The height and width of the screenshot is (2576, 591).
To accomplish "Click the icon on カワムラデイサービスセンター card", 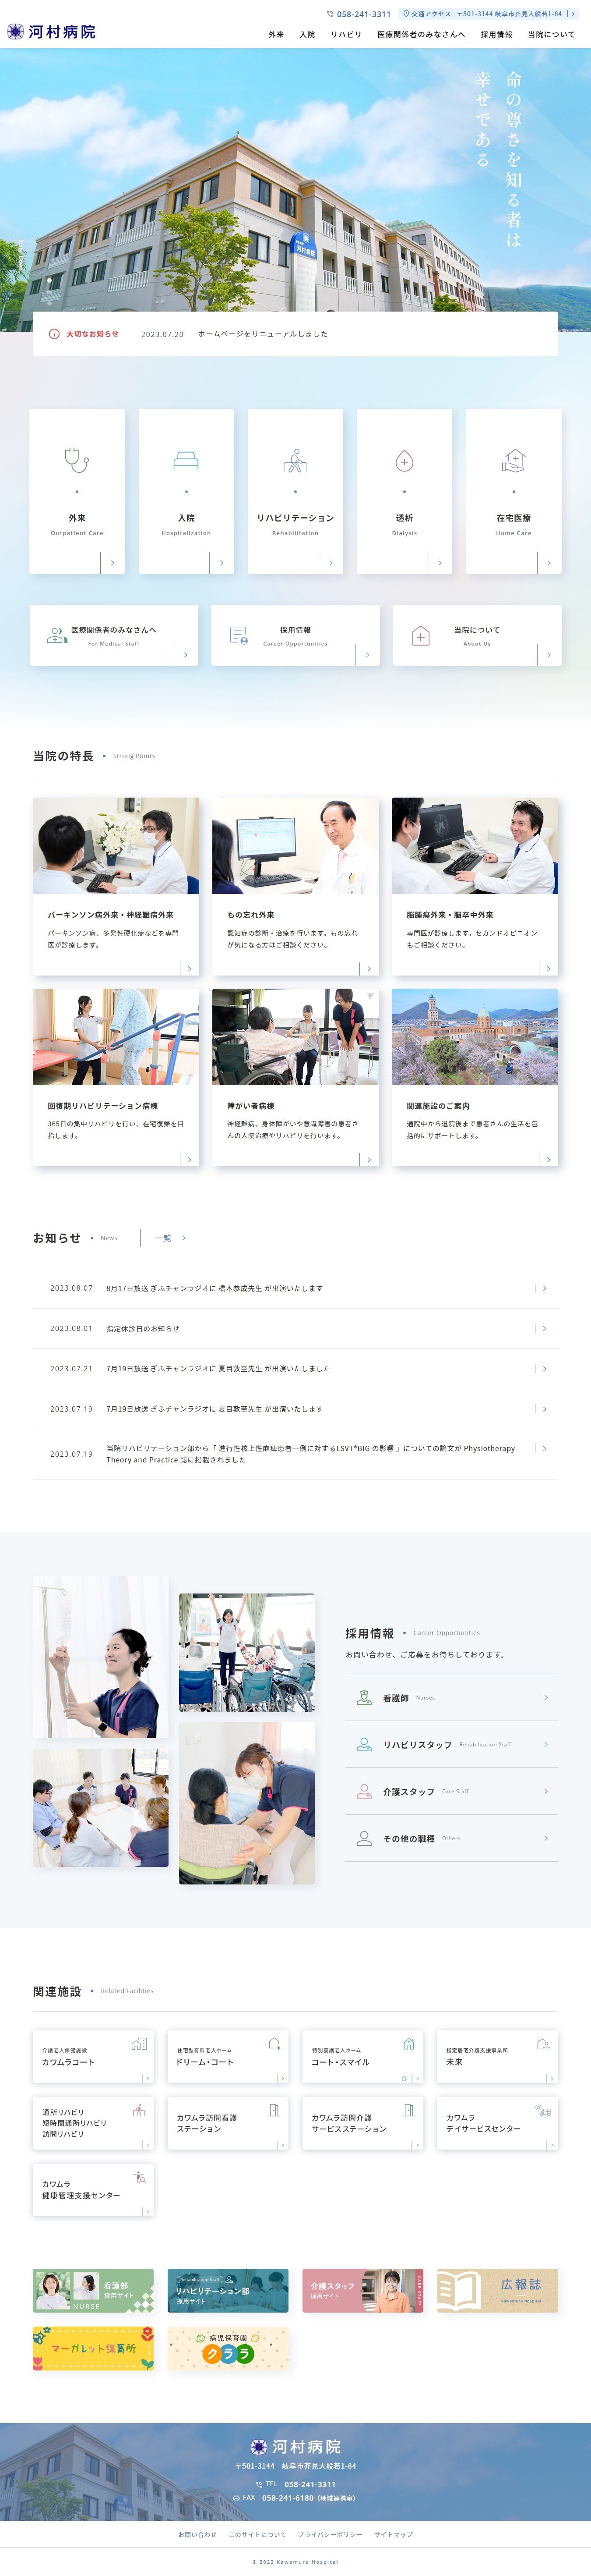I will coord(543,2110).
